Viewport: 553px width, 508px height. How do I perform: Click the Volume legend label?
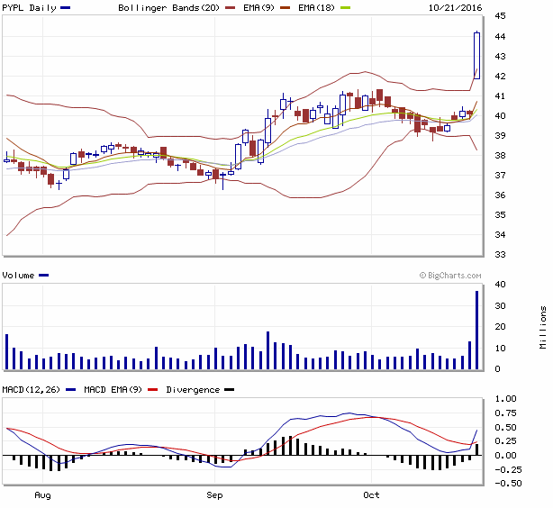(18, 276)
